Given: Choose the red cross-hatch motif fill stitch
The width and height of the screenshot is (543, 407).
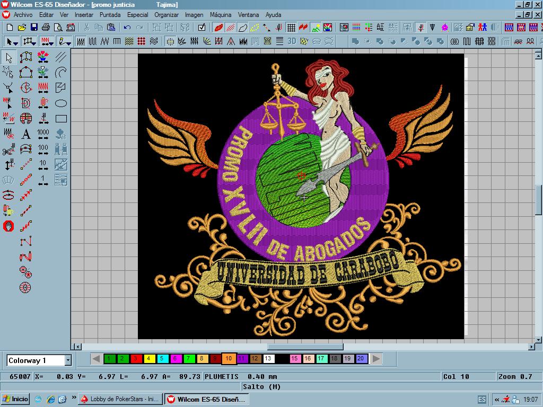Looking at the screenshot, I should [x=141, y=41].
